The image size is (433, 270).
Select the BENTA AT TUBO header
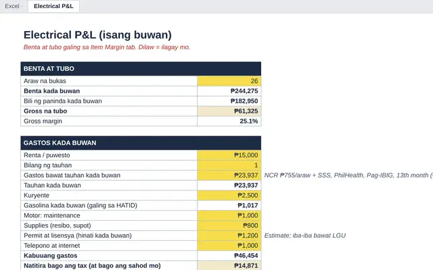[141, 69]
